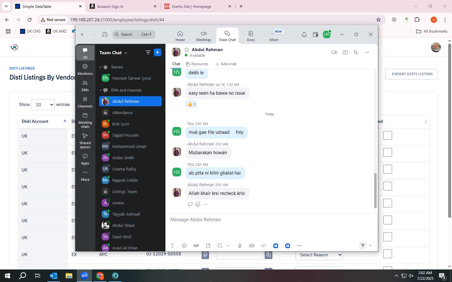Collapse the DMs and channels section
452x282 pixels.
coord(100,90)
